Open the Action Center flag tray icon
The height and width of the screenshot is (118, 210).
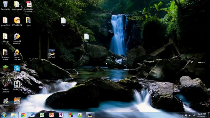[x=186, y=115]
